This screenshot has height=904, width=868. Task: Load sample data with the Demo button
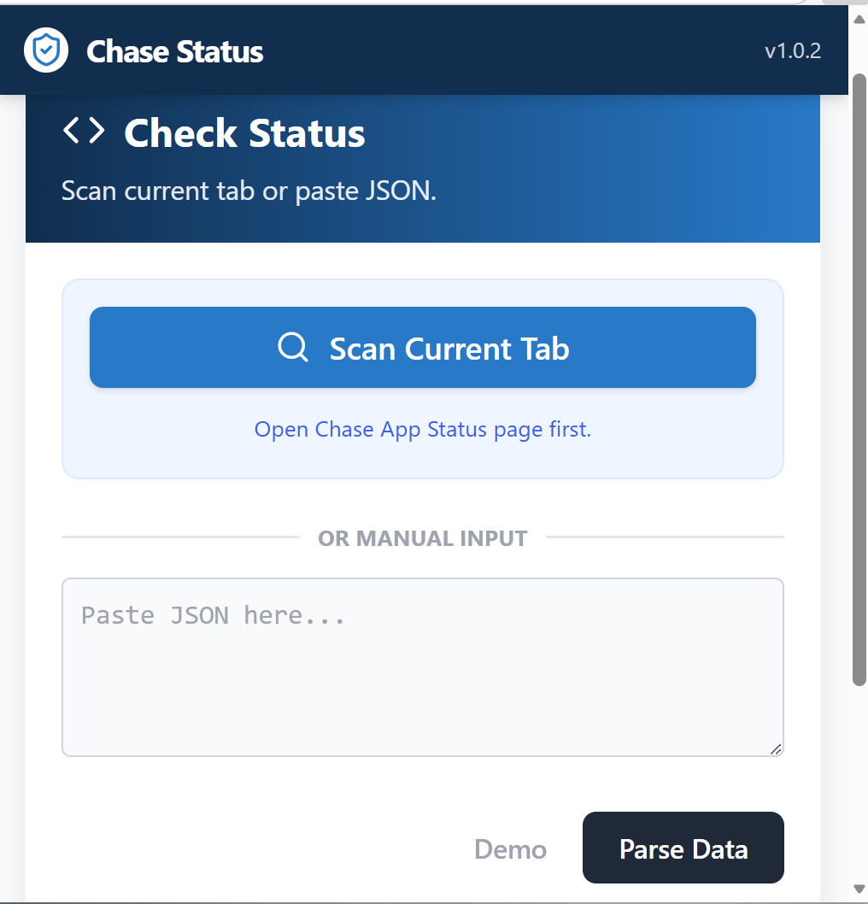tap(510, 849)
